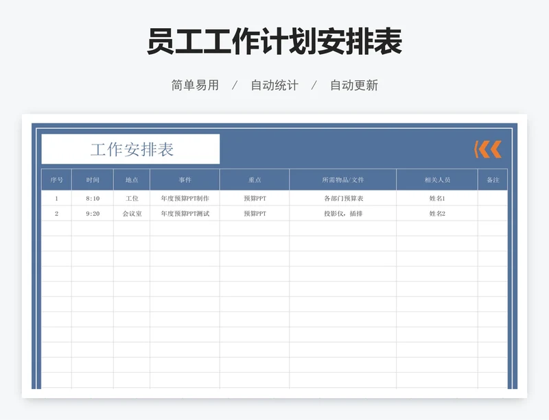Click the 所需物品/文件 column header
The image size is (549, 420).
tap(342, 180)
